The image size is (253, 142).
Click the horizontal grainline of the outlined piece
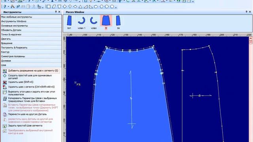point(200,95)
